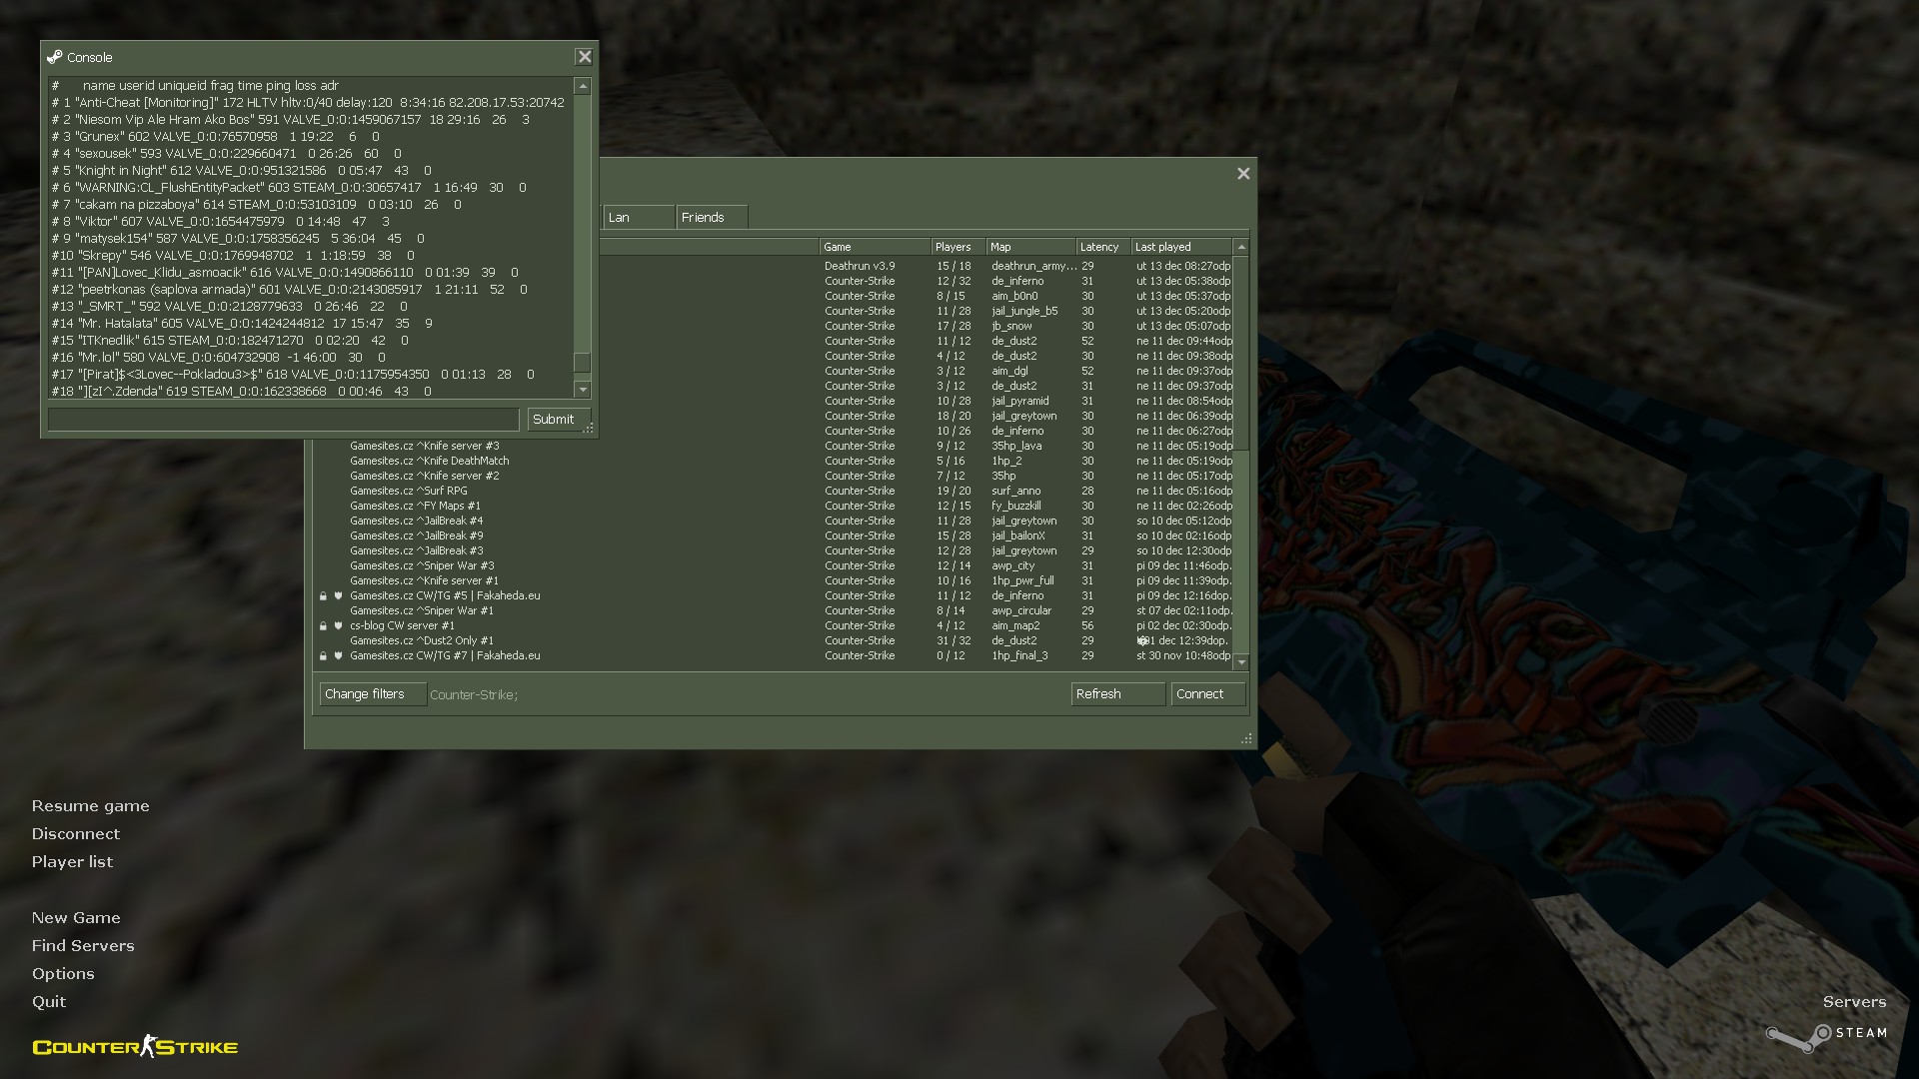The image size is (1919, 1079).
Task: Click server list scrollbar up arrow
Action: click(1241, 247)
